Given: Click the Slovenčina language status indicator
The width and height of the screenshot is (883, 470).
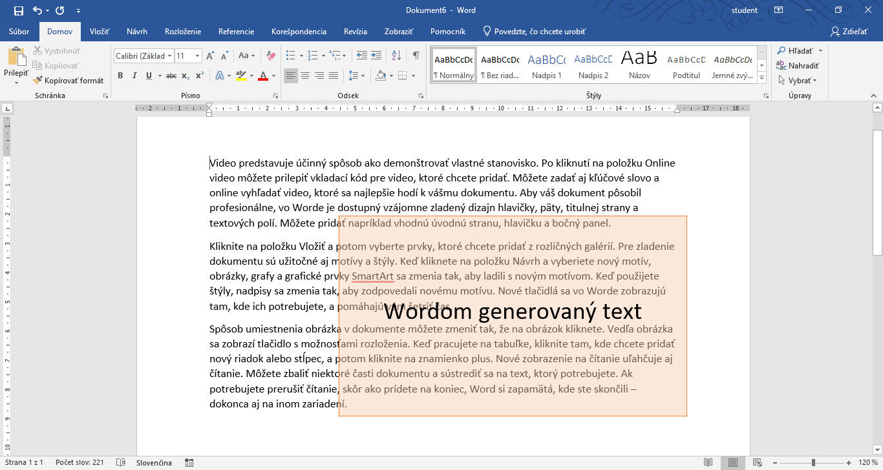Looking at the screenshot, I should coord(154,463).
